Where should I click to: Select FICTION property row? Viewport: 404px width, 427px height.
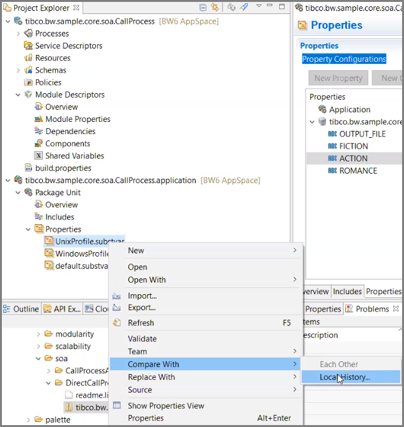click(x=355, y=146)
